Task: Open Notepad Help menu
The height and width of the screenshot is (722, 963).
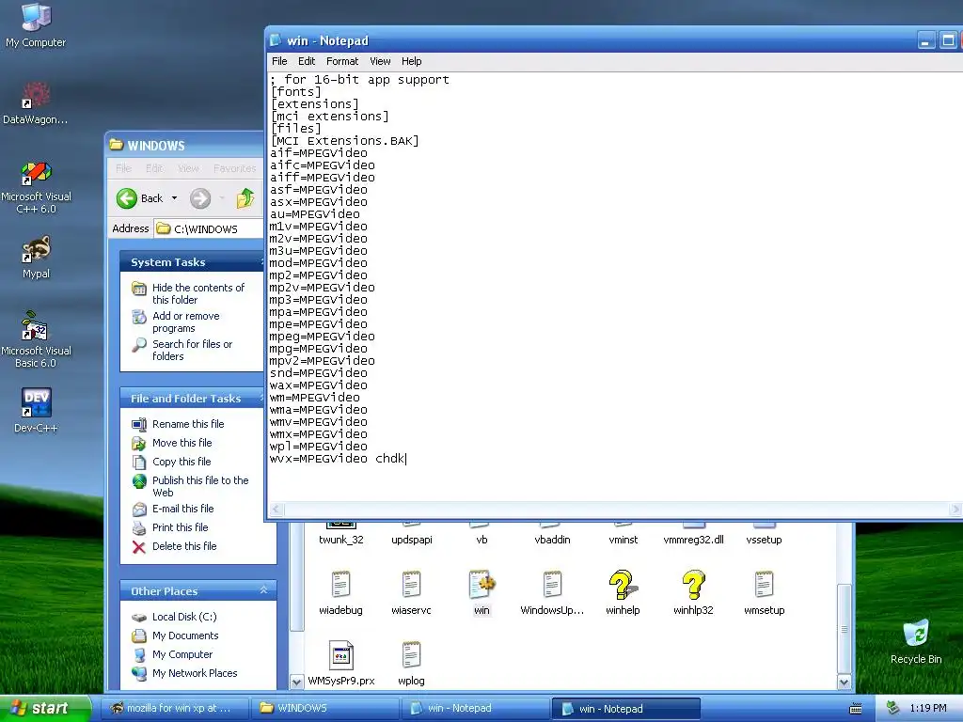Action: point(412,61)
